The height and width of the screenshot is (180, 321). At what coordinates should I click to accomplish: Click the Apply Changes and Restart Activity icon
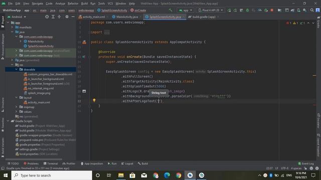coord(235,10)
